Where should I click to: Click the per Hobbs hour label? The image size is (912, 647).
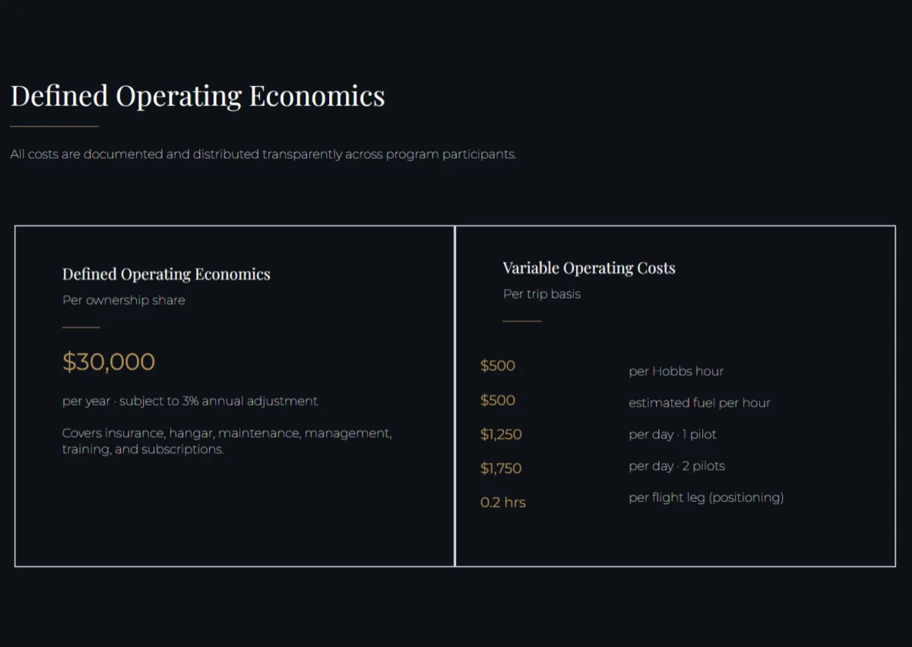click(676, 372)
